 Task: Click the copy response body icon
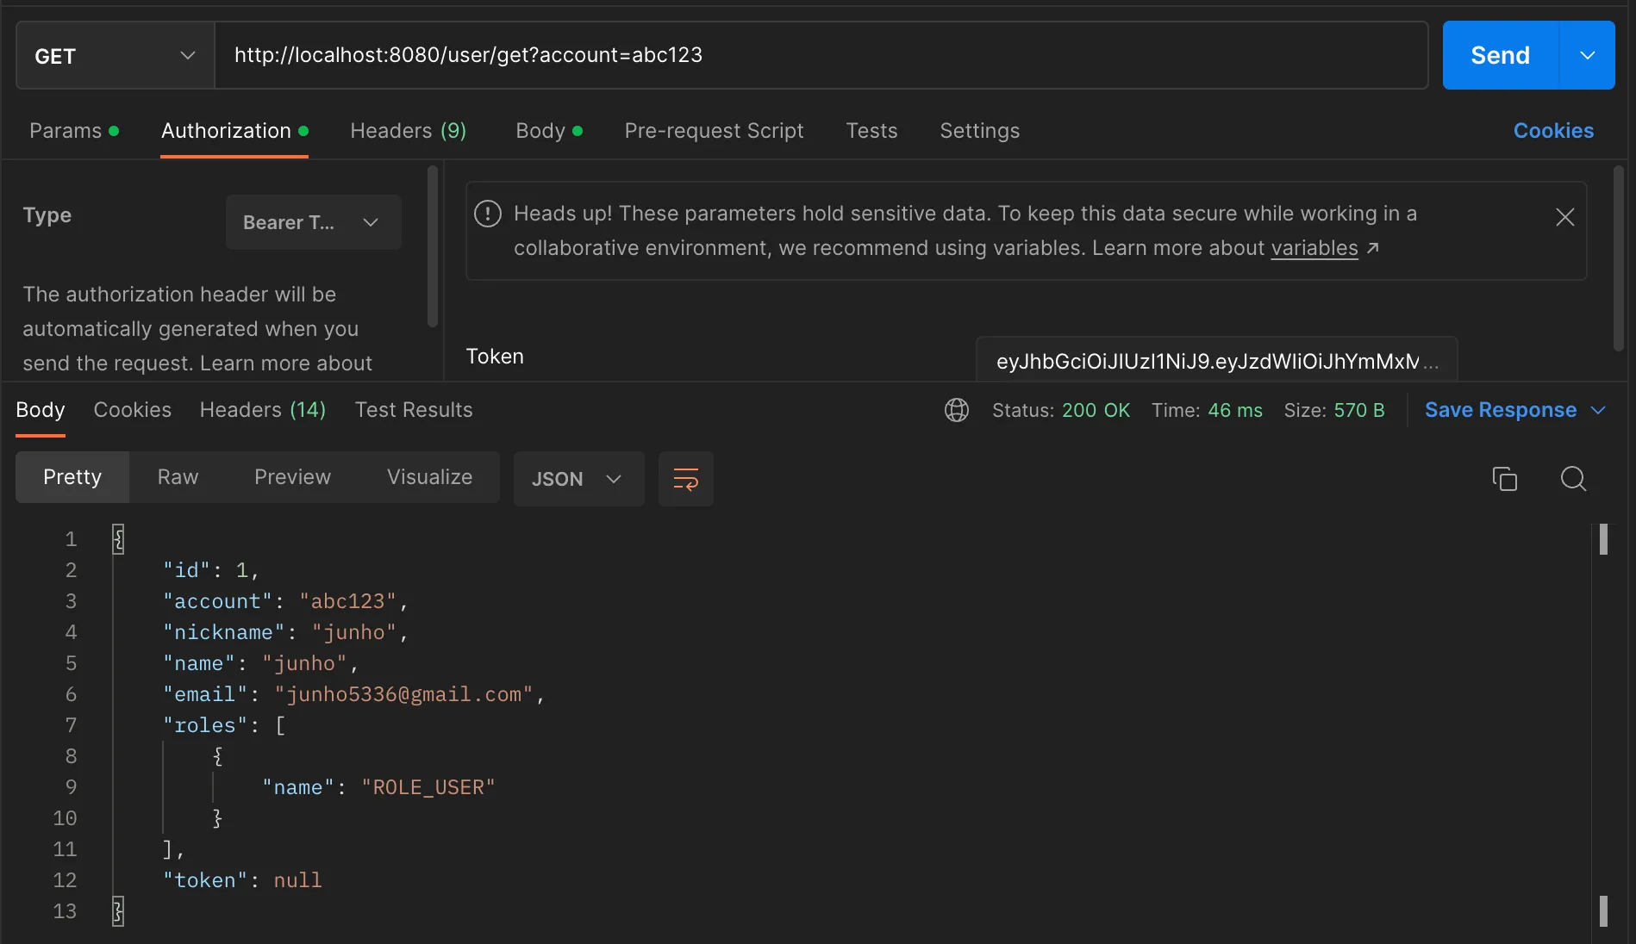1504,478
